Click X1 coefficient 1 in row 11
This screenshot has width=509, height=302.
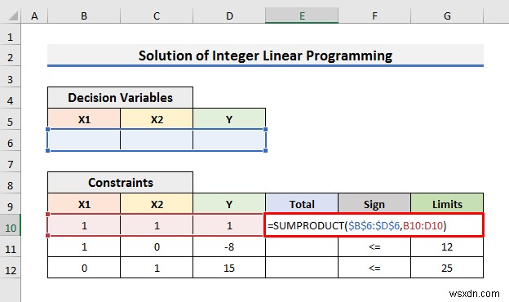[x=84, y=246]
